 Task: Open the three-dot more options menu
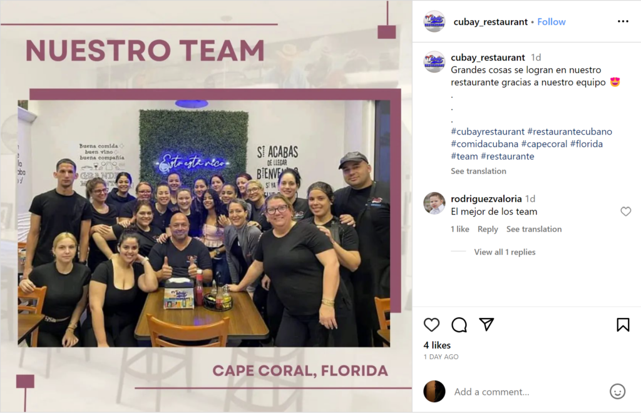click(x=623, y=21)
